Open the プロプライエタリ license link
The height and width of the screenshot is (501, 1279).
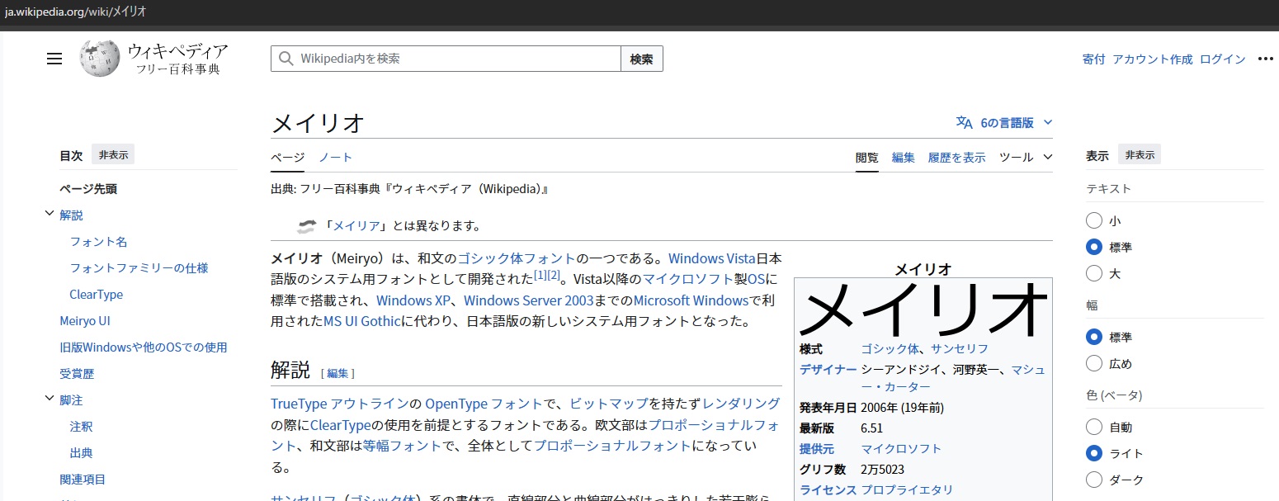tap(907, 489)
